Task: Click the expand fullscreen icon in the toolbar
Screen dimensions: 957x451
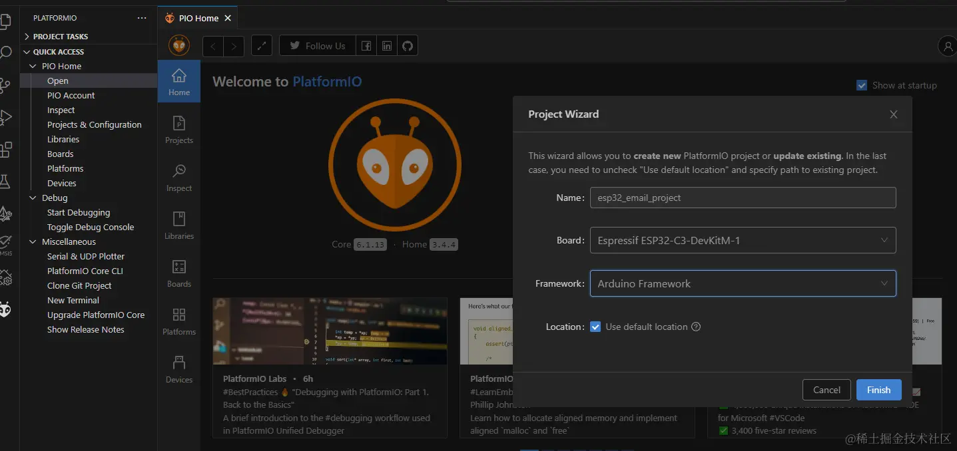Action: tap(262, 46)
